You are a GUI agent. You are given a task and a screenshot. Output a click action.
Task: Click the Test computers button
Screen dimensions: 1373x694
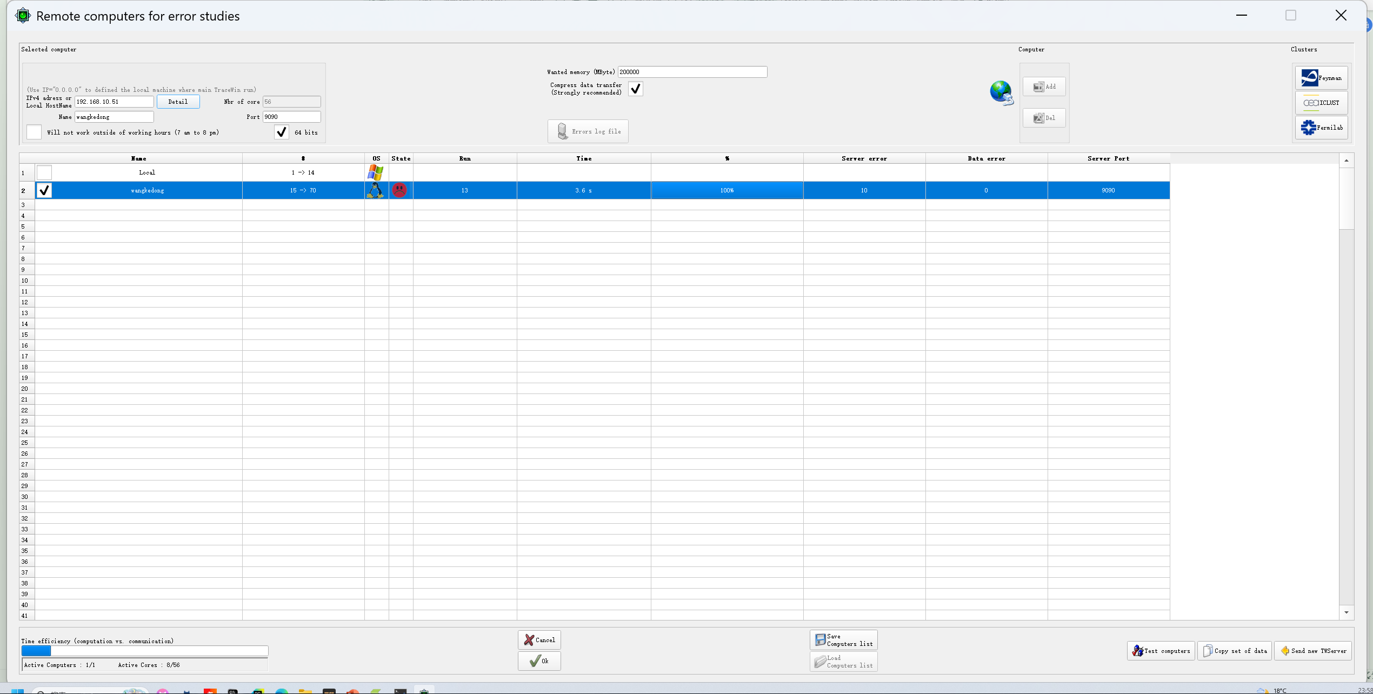point(1161,651)
